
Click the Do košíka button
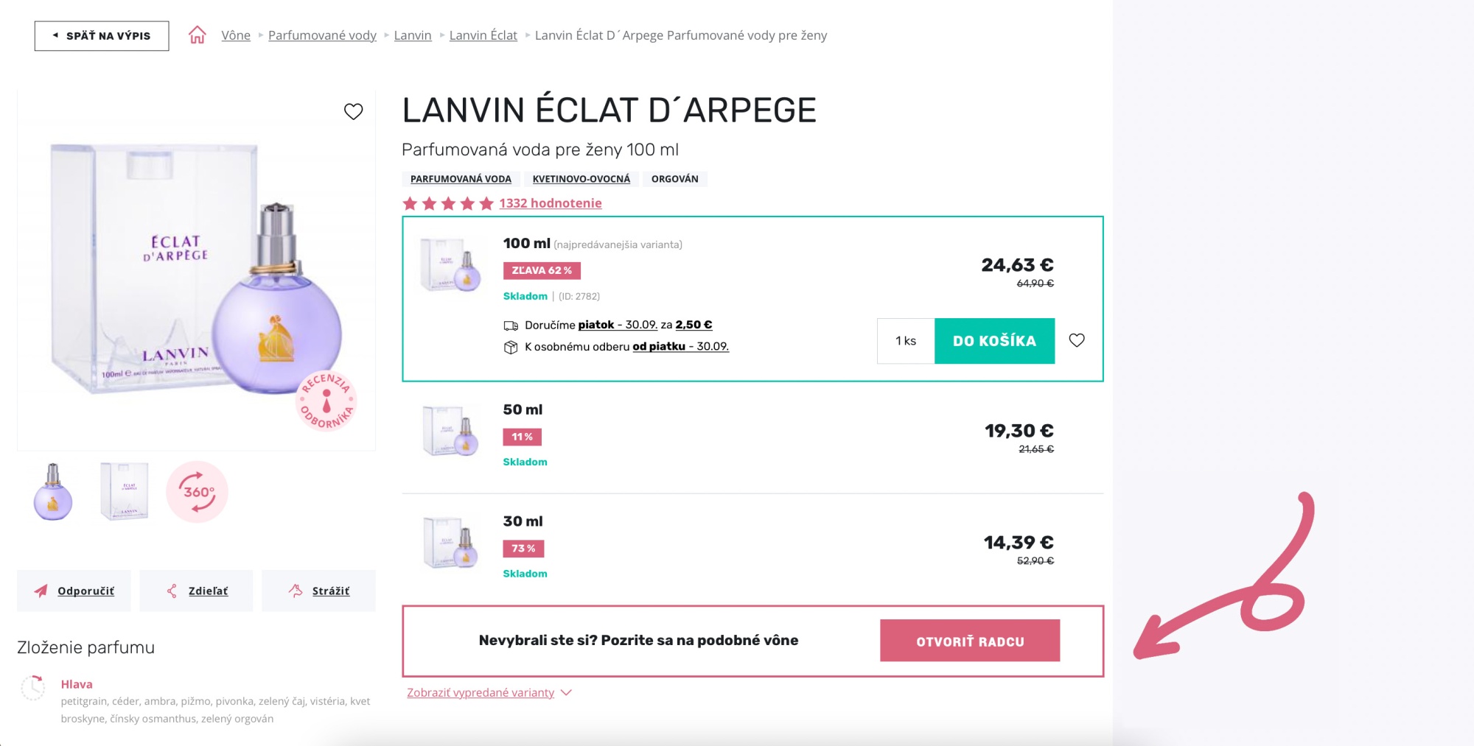tap(994, 341)
